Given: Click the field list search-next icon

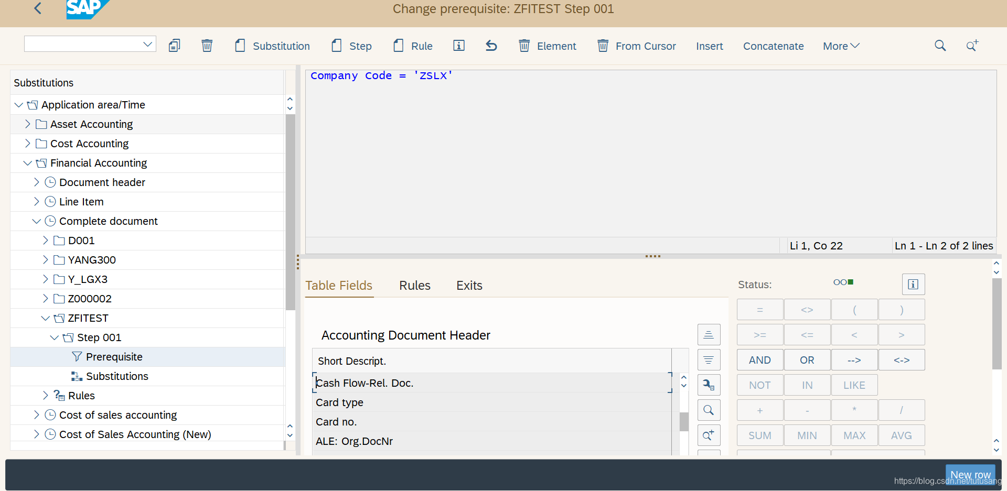Looking at the screenshot, I should 709,435.
